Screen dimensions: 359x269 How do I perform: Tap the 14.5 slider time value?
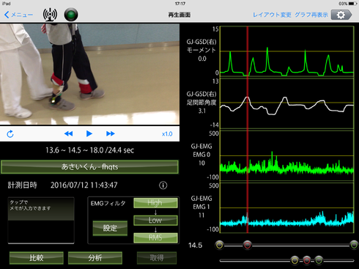tap(196, 246)
